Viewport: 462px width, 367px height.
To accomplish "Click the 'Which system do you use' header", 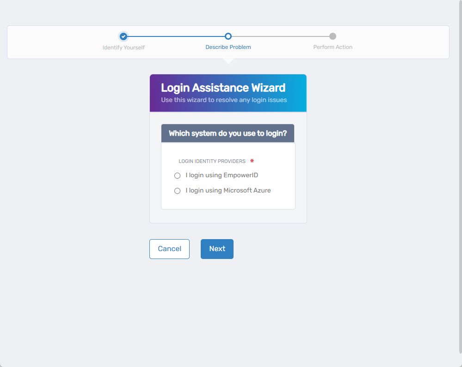I will pos(227,133).
